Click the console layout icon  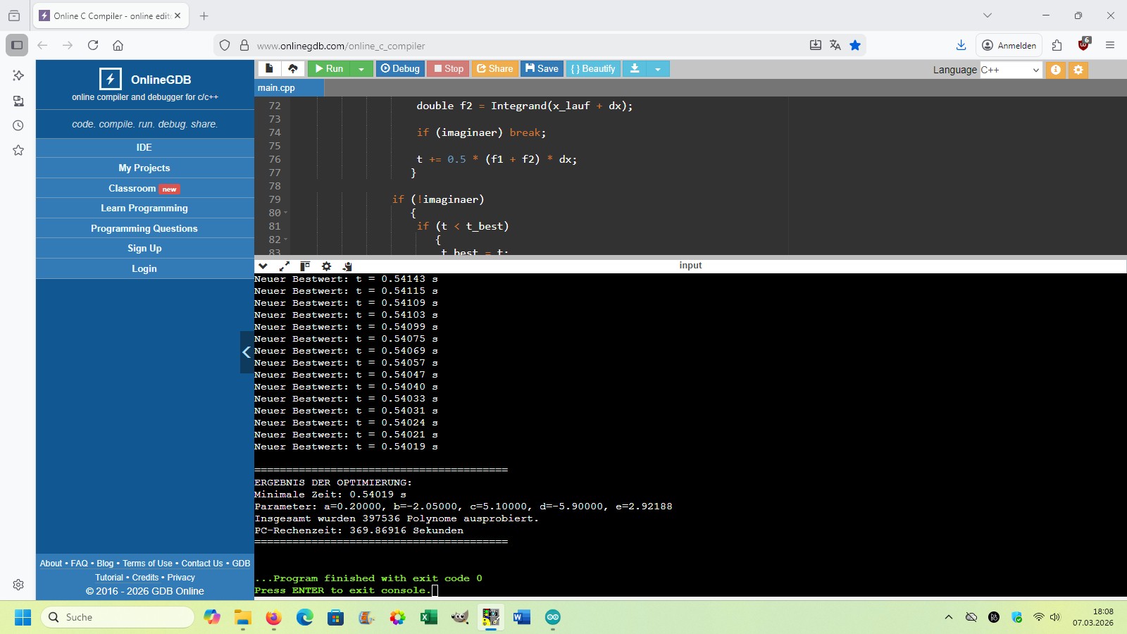tap(305, 266)
